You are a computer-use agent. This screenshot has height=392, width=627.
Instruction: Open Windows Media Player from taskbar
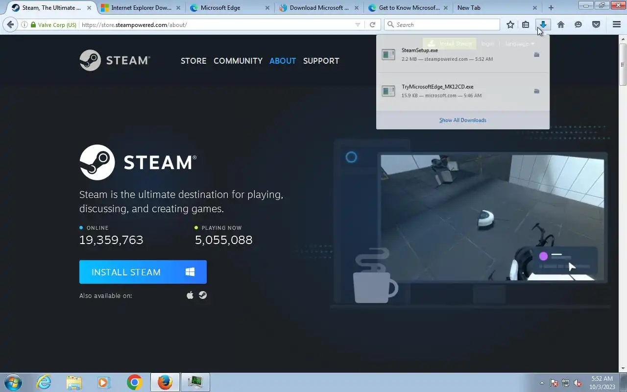pyautogui.click(x=104, y=382)
